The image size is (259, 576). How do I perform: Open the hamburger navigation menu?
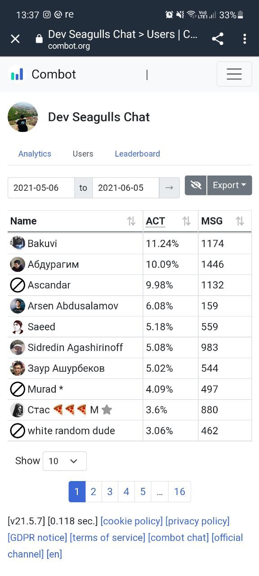click(234, 74)
